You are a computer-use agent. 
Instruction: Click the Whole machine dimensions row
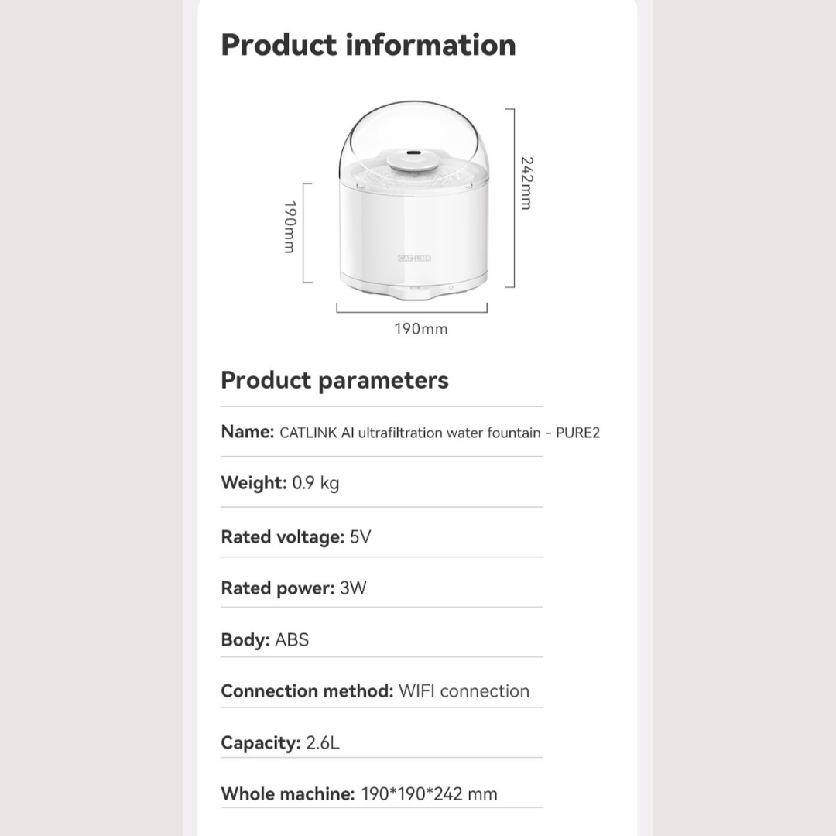[359, 794]
